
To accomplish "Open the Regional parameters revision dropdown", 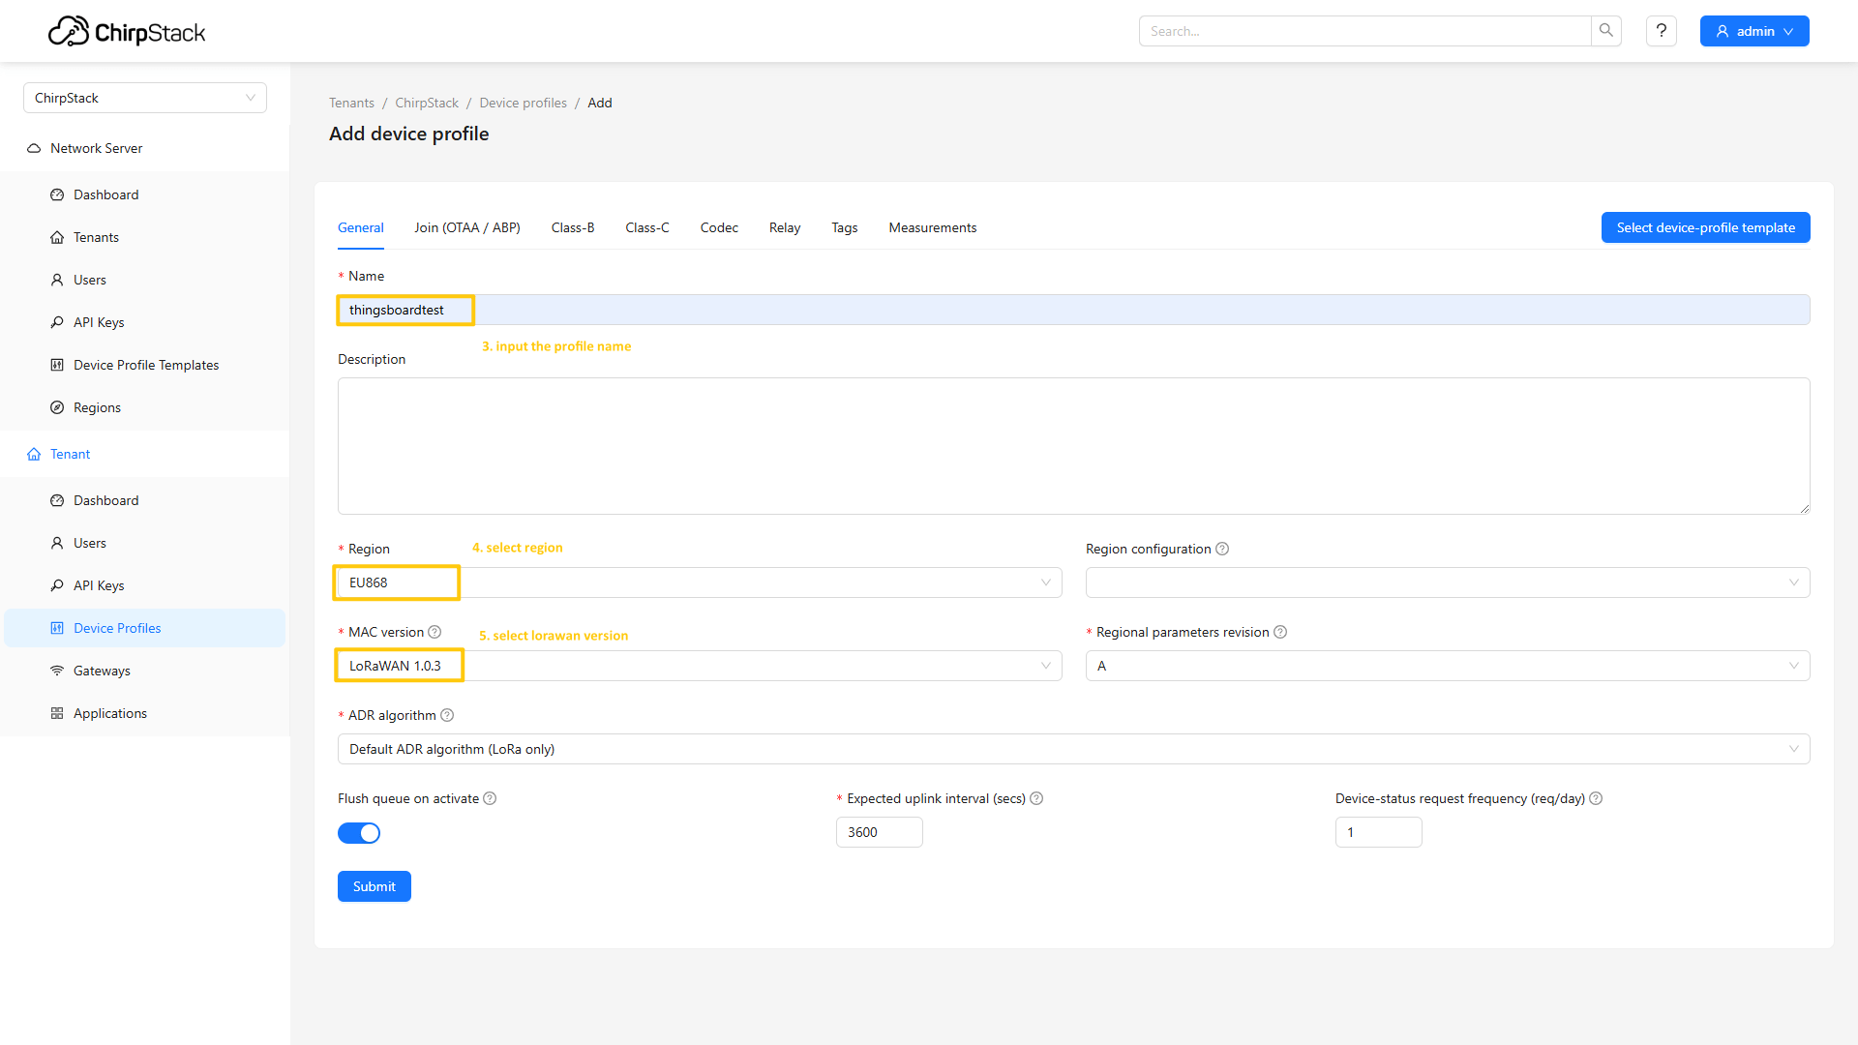I will [x=1447, y=666].
